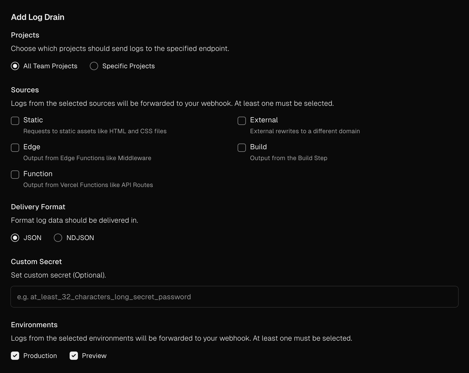The height and width of the screenshot is (373, 469).
Task: Enable the Static source checkbox
Action: 15,121
